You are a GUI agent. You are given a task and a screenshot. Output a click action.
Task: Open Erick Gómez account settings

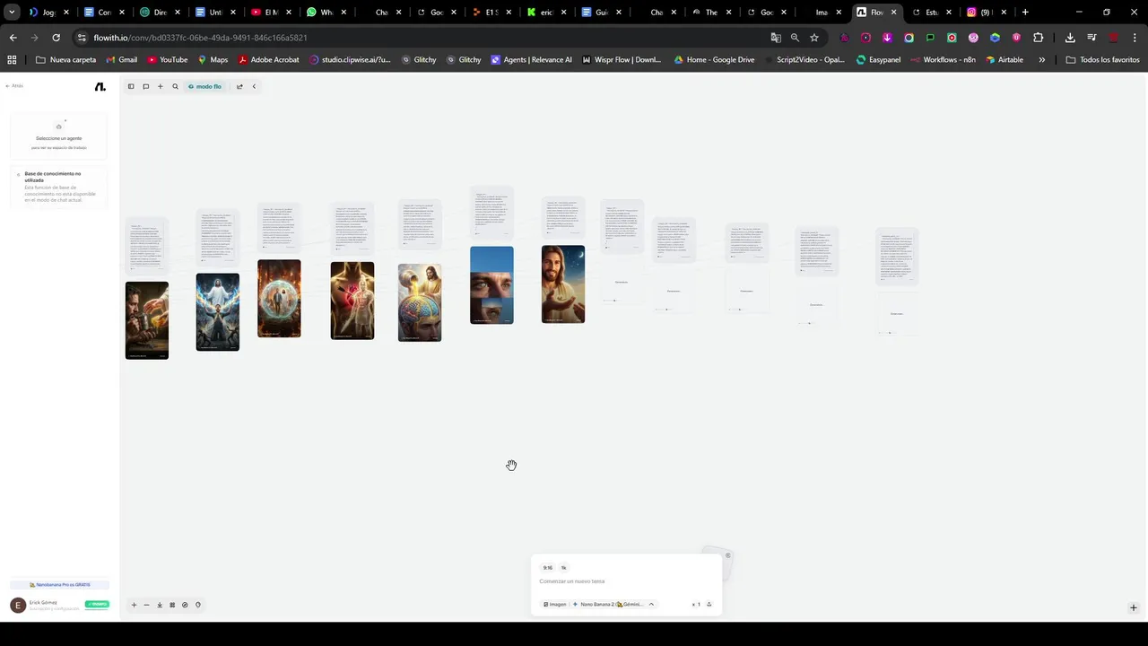(45, 606)
